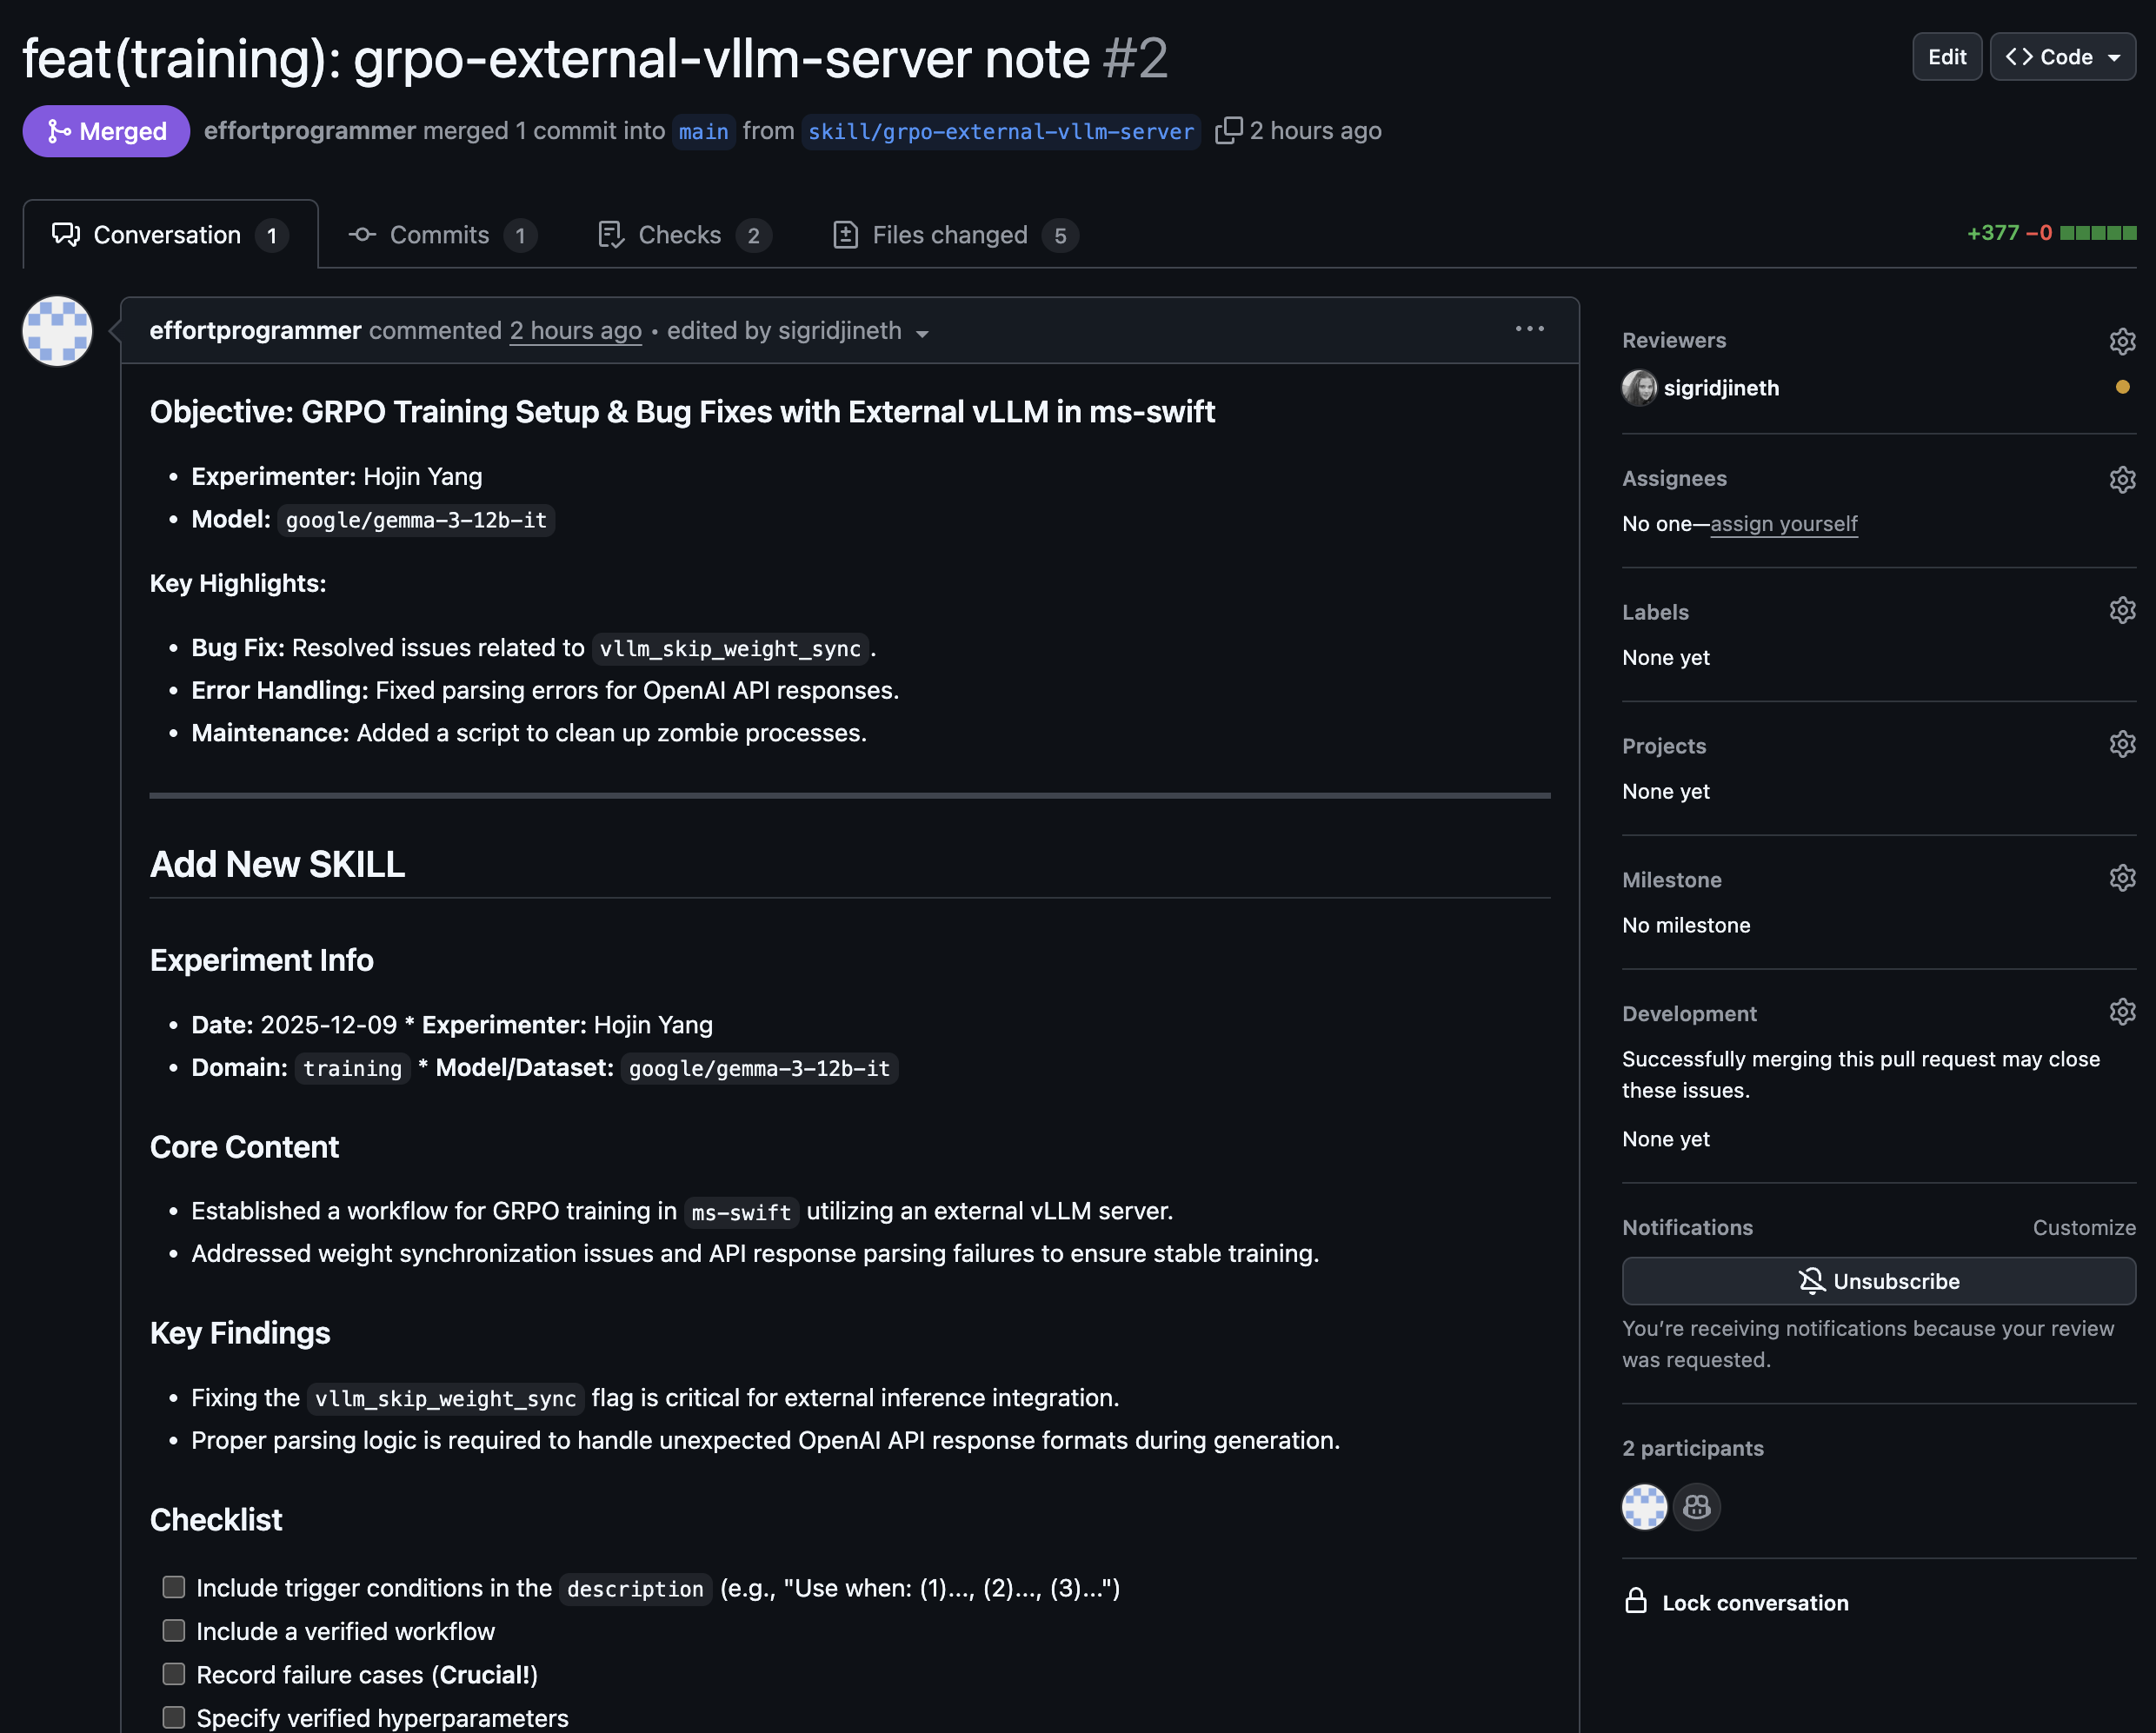Expand the Code dropdown button
Screen dimensions: 2156x1733
(2063, 57)
